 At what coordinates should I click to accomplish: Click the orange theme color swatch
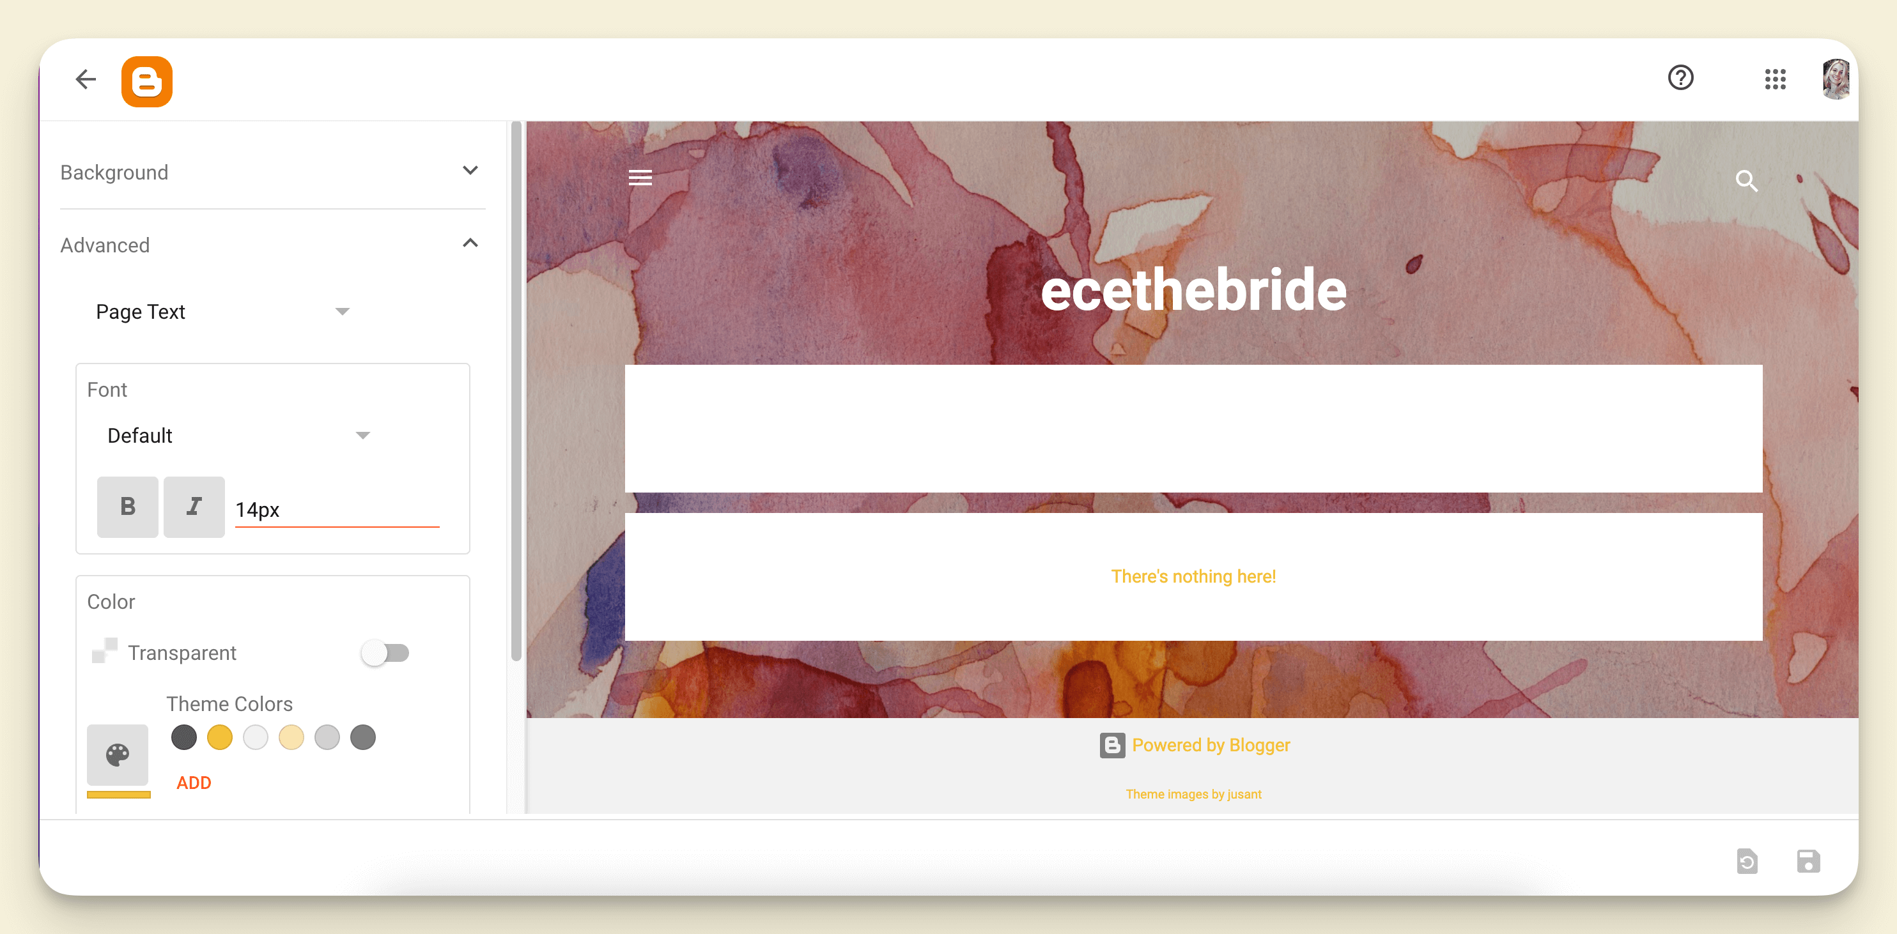[219, 737]
